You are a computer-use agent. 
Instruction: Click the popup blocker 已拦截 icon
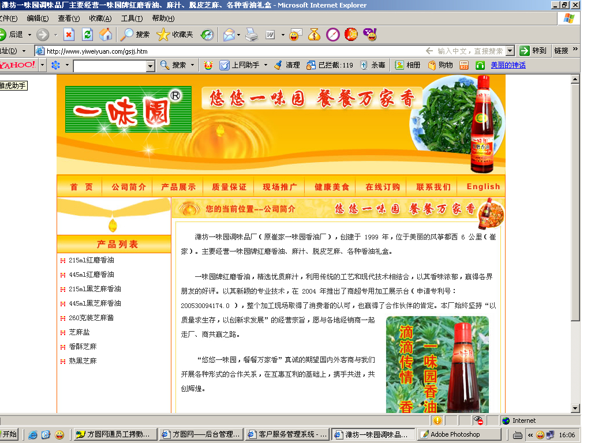point(311,65)
